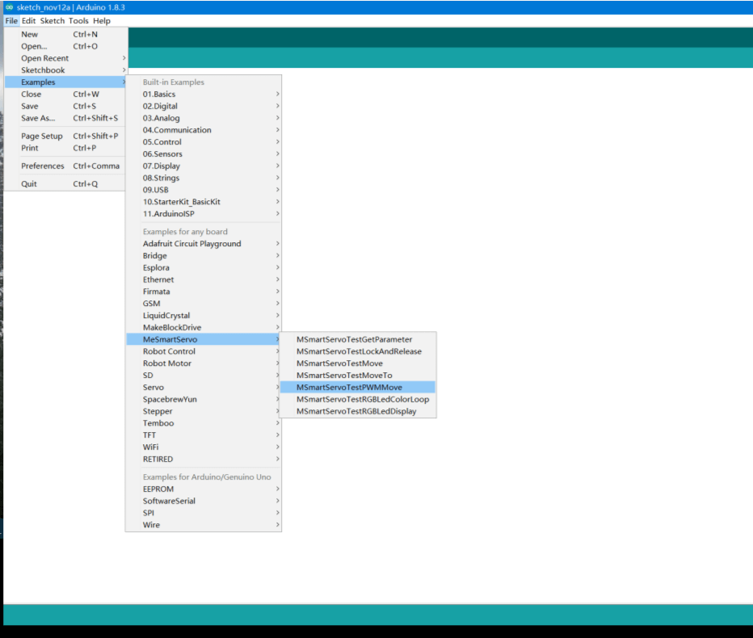
Task: Select the MakeBlockDrive library examples
Action: [x=204, y=328]
